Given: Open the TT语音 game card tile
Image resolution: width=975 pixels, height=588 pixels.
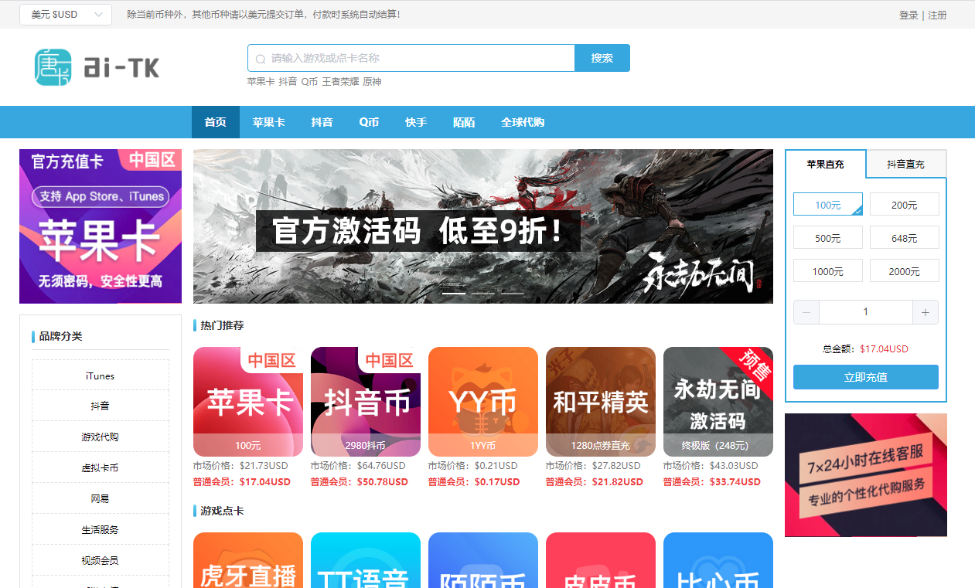Looking at the screenshot, I should [366, 560].
